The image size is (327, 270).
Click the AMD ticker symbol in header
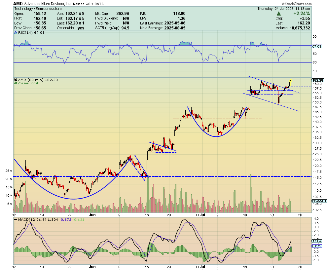[18, 4]
